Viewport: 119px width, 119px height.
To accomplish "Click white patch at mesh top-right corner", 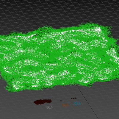I will [x=98, y=29].
